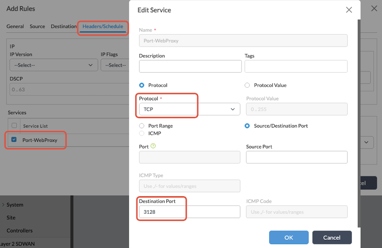This screenshot has height=248, width=382.
Task: Select the Port Range radio option
Action: 141,126
